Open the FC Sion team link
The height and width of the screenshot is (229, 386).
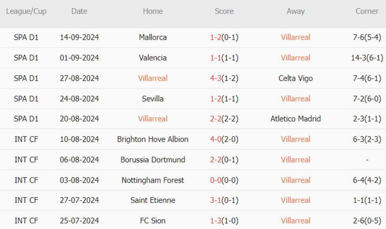[153, 221]
